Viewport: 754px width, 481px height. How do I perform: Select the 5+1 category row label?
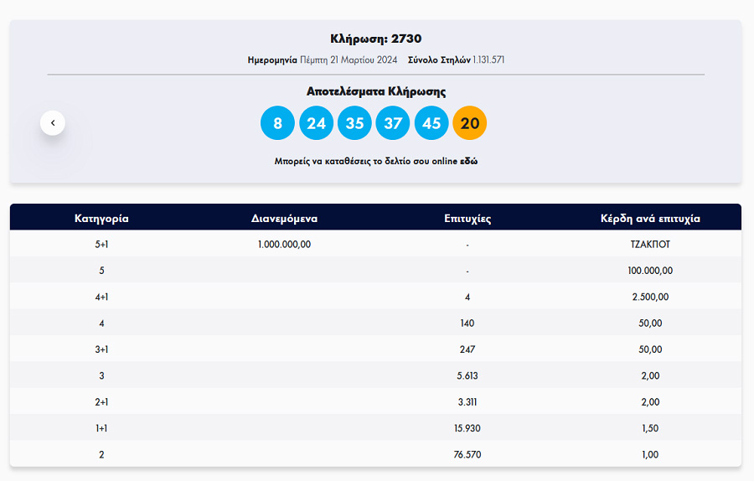tap(101, 245)
